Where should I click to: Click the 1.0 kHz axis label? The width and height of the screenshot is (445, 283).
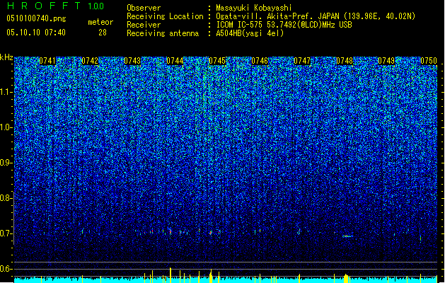6,127
